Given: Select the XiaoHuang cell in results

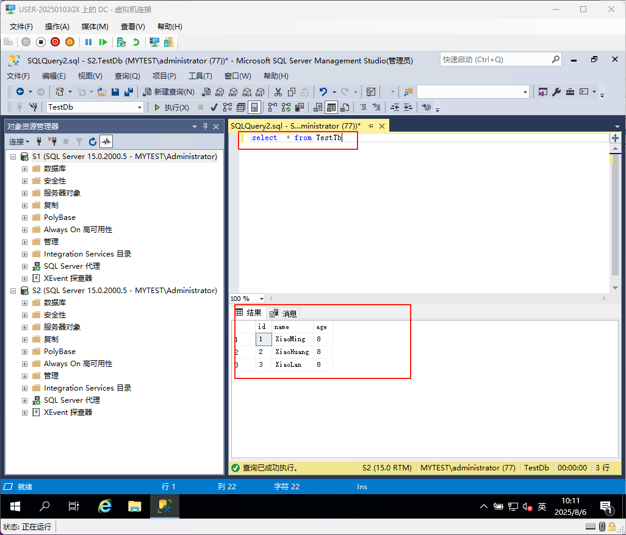Looking at the screenshot, I should pos(292,352).
